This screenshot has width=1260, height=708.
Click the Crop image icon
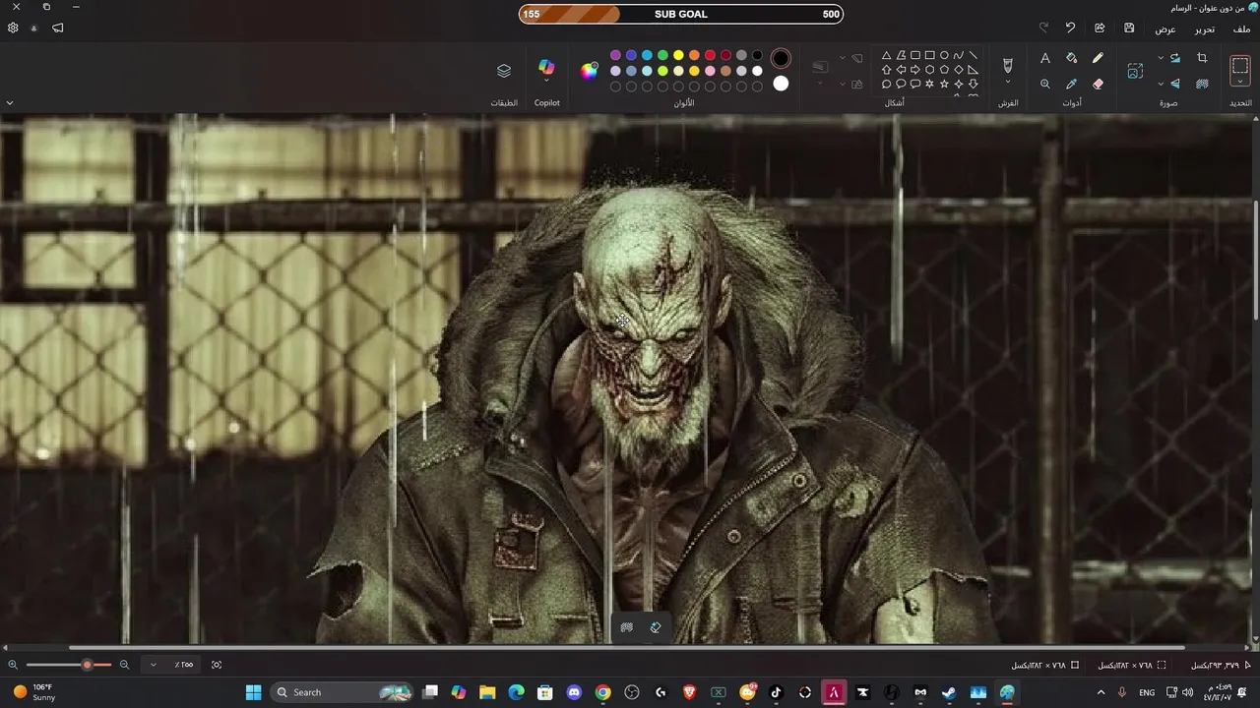pos(1202,58)
